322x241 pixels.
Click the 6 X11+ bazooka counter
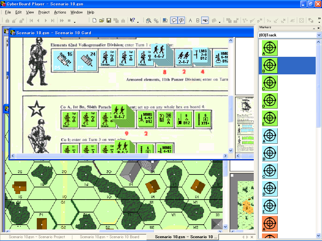coord(203,119)
